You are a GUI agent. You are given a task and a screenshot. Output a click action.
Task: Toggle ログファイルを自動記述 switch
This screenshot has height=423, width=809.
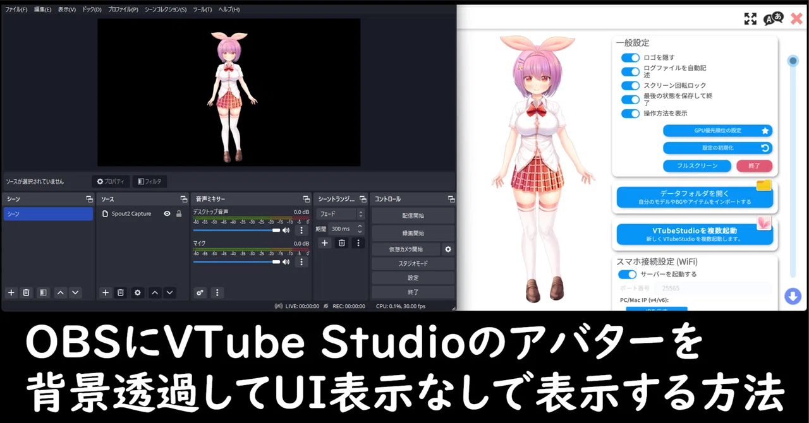click(x=631, y=71)
